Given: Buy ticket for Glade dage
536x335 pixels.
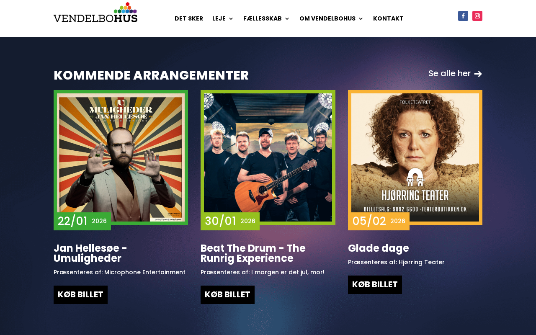Looking at the screenshot, I should point(375,285).
